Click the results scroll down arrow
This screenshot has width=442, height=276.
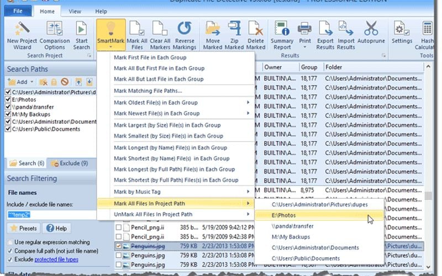[x=428, y=267]
